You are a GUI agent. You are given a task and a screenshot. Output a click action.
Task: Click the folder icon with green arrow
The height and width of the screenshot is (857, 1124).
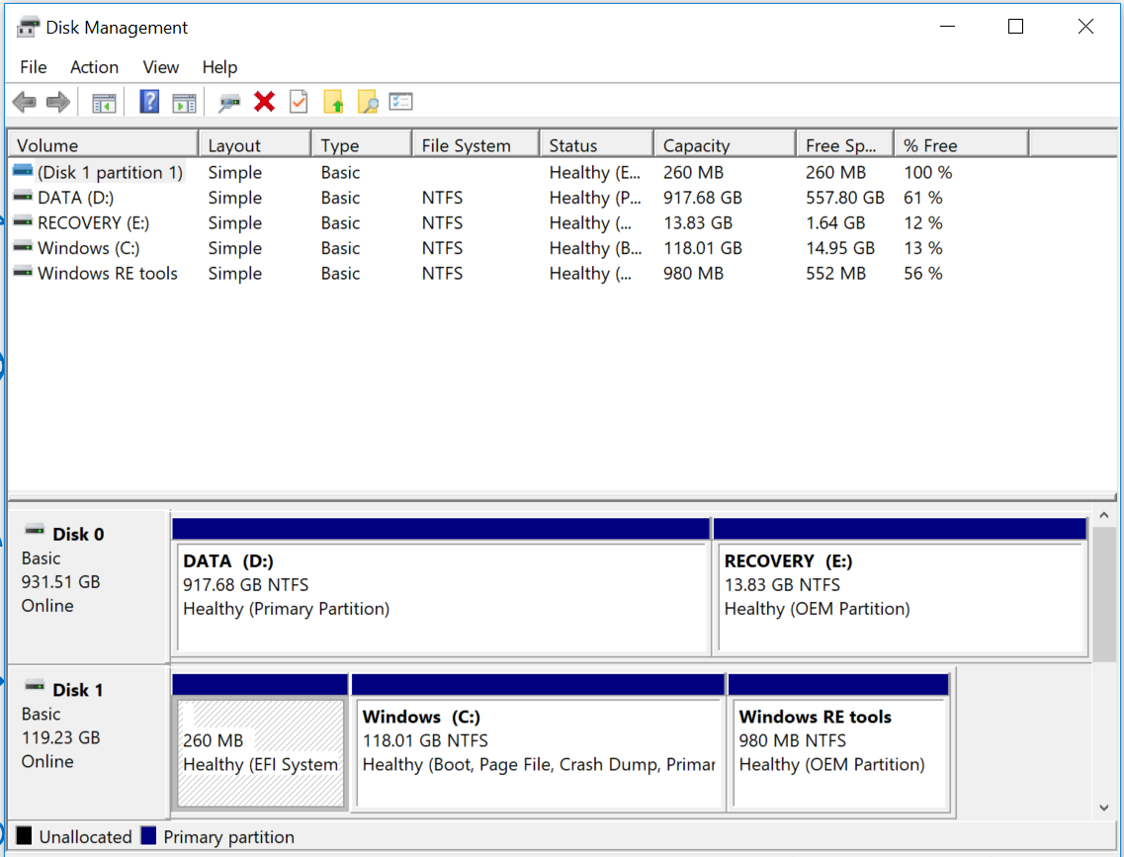tap(334, 102)
